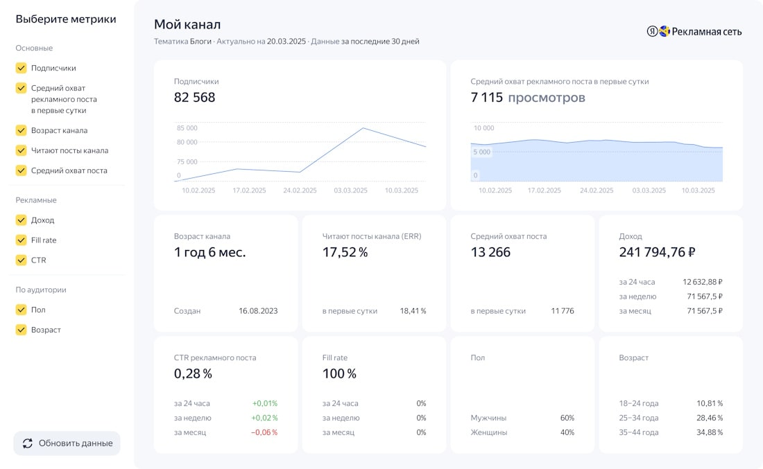Toggle the Доход metric checkbox
This screenshot has width=763, height=469.
(x=22, y=220)
